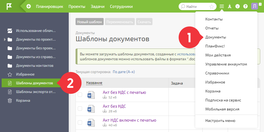The image size is (264, 132).
Task: Open Проекты in top navigation
Action: 77,7
